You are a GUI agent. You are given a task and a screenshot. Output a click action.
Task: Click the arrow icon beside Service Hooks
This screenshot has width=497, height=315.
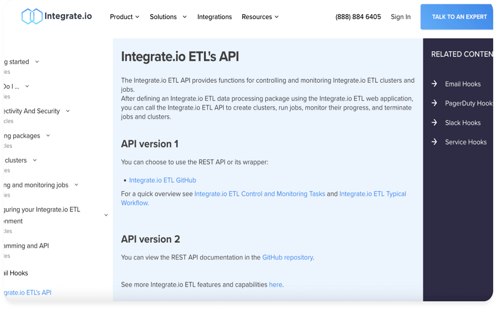[x=434, y=142]
